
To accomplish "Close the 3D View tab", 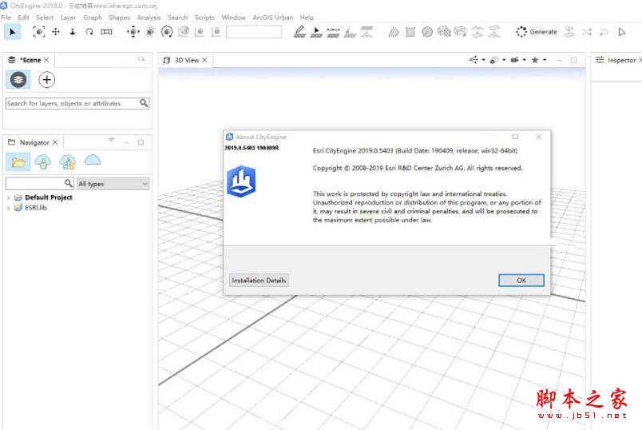I will [x=204, y=60].
